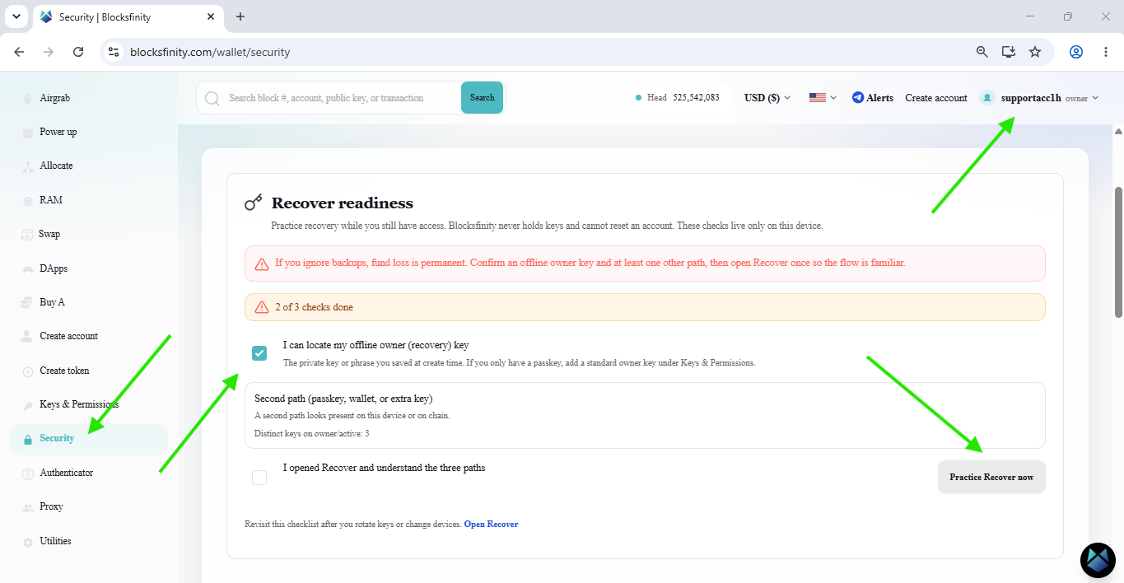
Task: Click the magnifier icon in search box
Action: click(x=212, y=98)
